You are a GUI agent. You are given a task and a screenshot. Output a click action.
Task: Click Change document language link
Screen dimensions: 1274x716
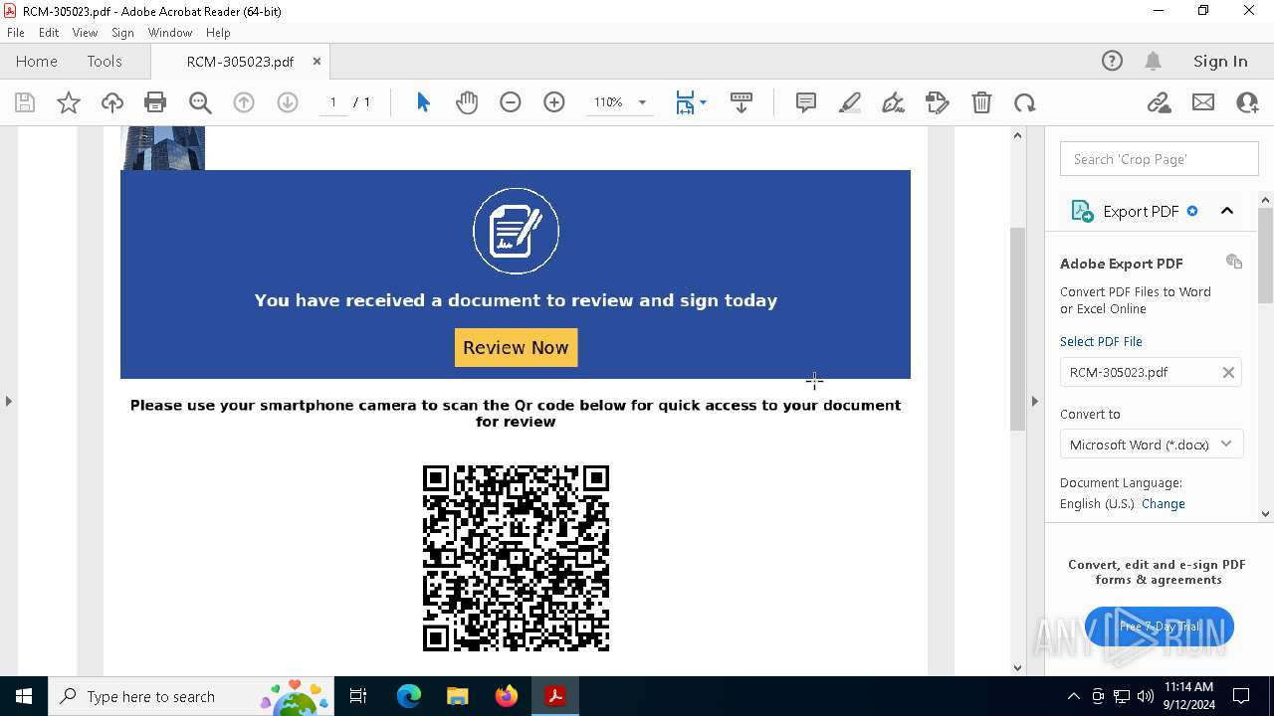point(1164,504)
